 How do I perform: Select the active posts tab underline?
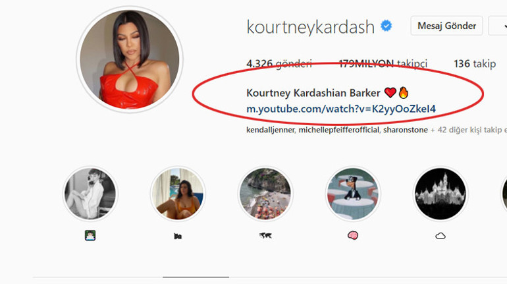196,277
